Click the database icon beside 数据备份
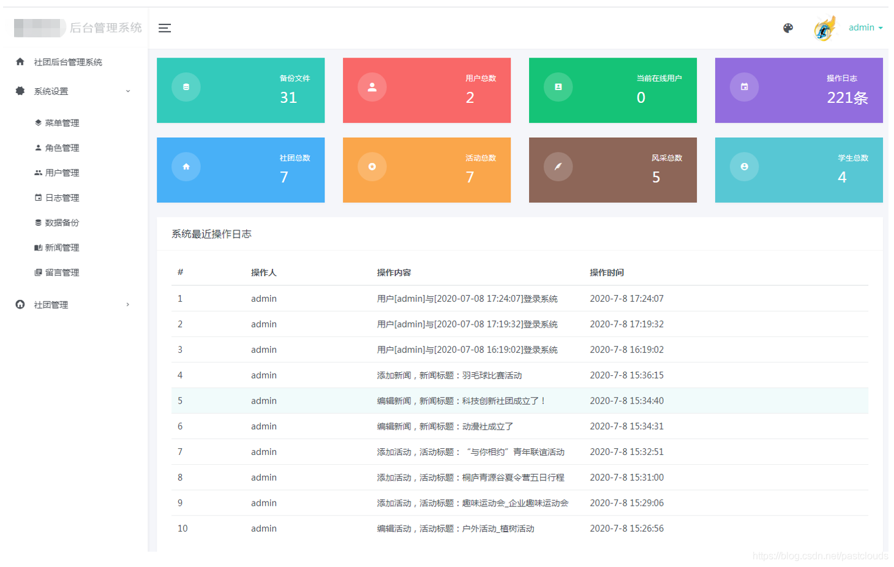 pos(38,222)
